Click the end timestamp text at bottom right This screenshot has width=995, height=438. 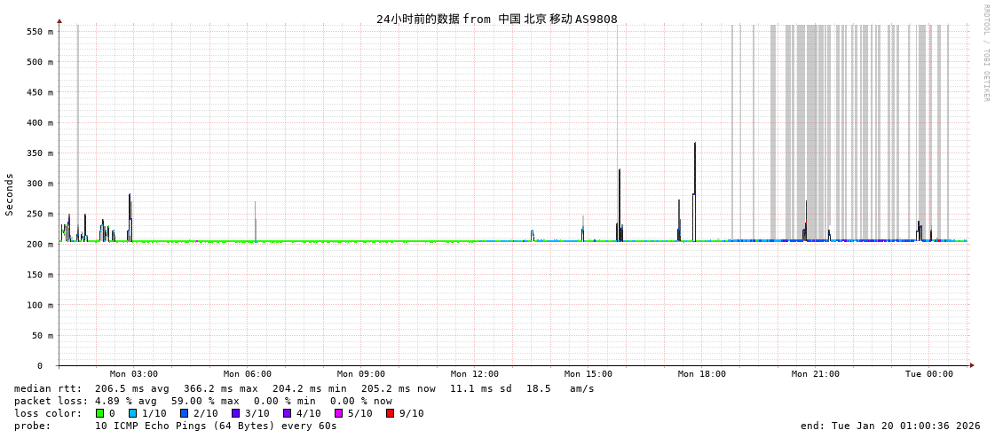[x=890, y=426]
